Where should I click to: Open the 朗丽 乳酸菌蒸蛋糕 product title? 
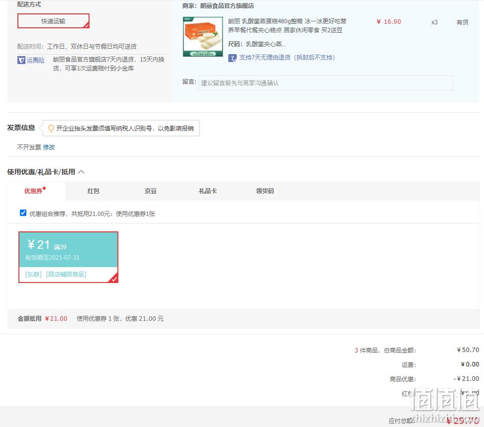(x=287, y=26)
